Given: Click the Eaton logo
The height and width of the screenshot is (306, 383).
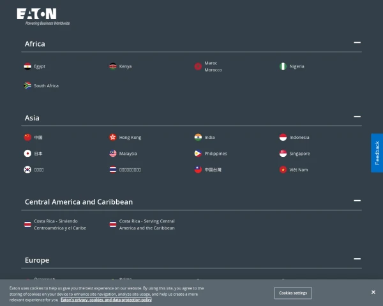Looking at the screenshot, I should 43,16.
